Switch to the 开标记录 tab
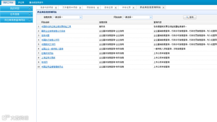The width and height of the screenshot is (217, 122). [x=126, y=7]
